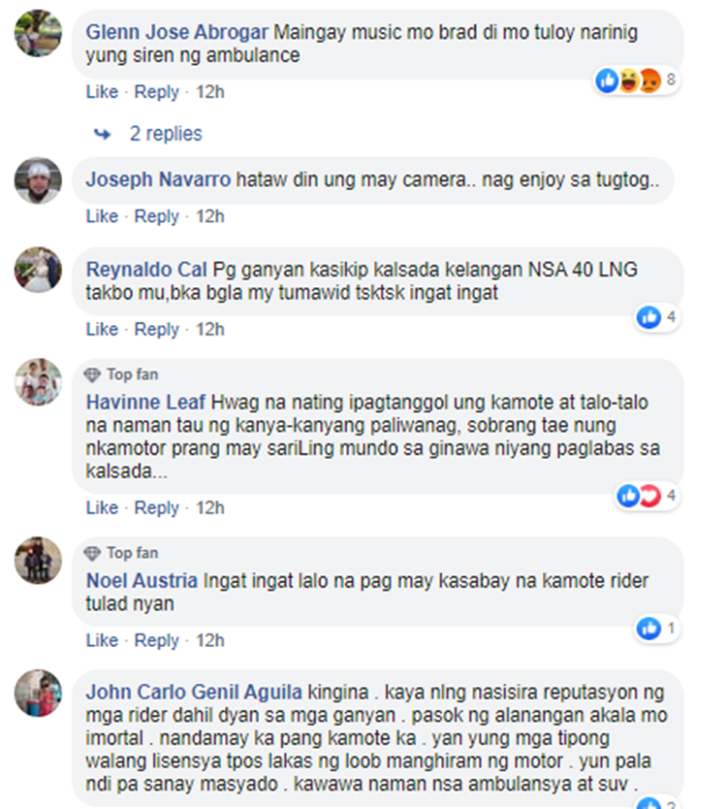Click Top fan badge above Noel Austria
The width and height of the screenshot is (727, 809).
[x=121, y=553]
